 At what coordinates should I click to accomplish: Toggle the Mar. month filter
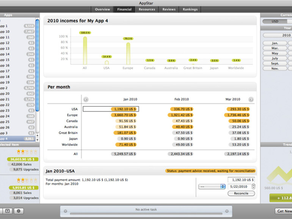(x=275, y=48)
